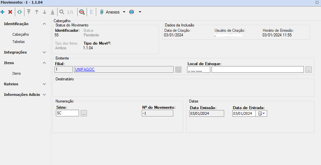
Task: Collapse the Identificação section
Action: tap(44, 24)
